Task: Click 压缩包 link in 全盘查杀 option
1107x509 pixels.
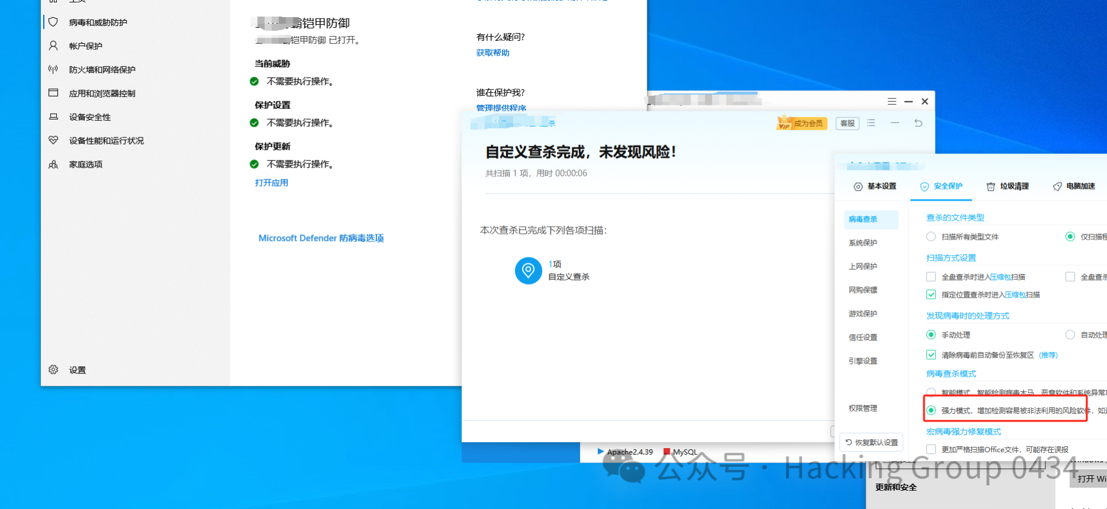Action: [1000, 277]
